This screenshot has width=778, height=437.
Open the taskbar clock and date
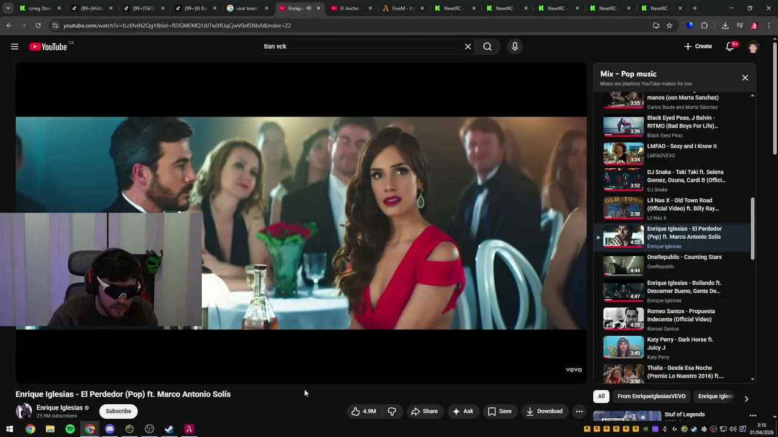coord(762,429)
